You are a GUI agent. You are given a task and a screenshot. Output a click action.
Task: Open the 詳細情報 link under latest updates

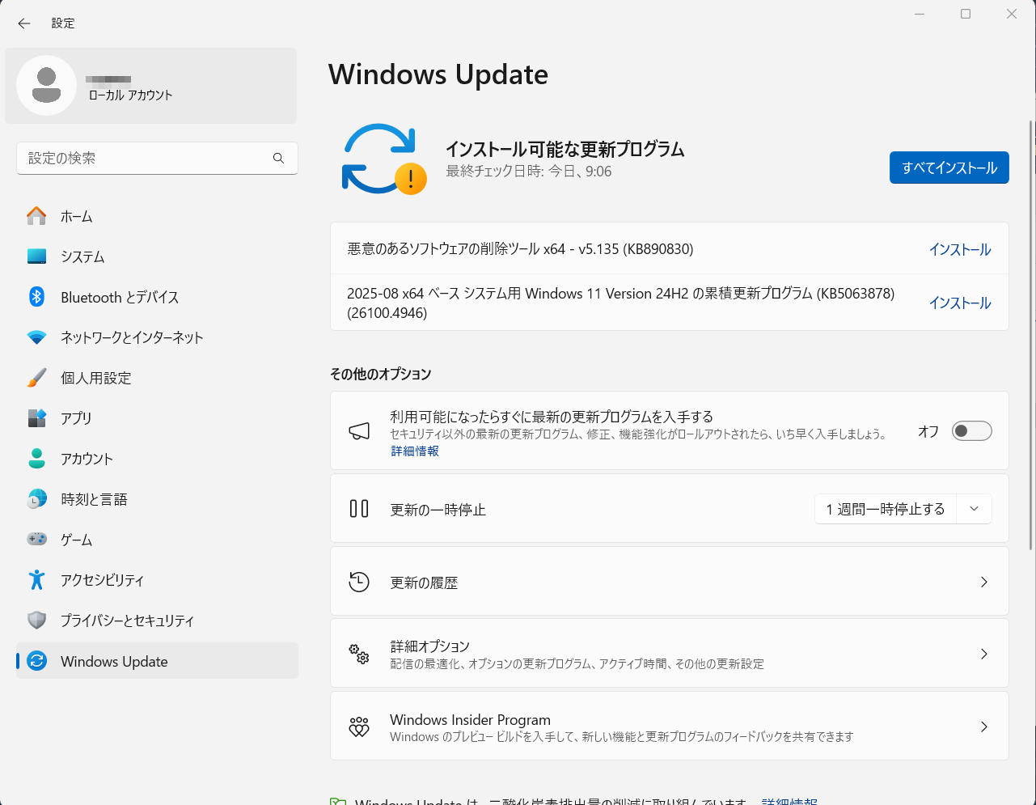[415, 451]
